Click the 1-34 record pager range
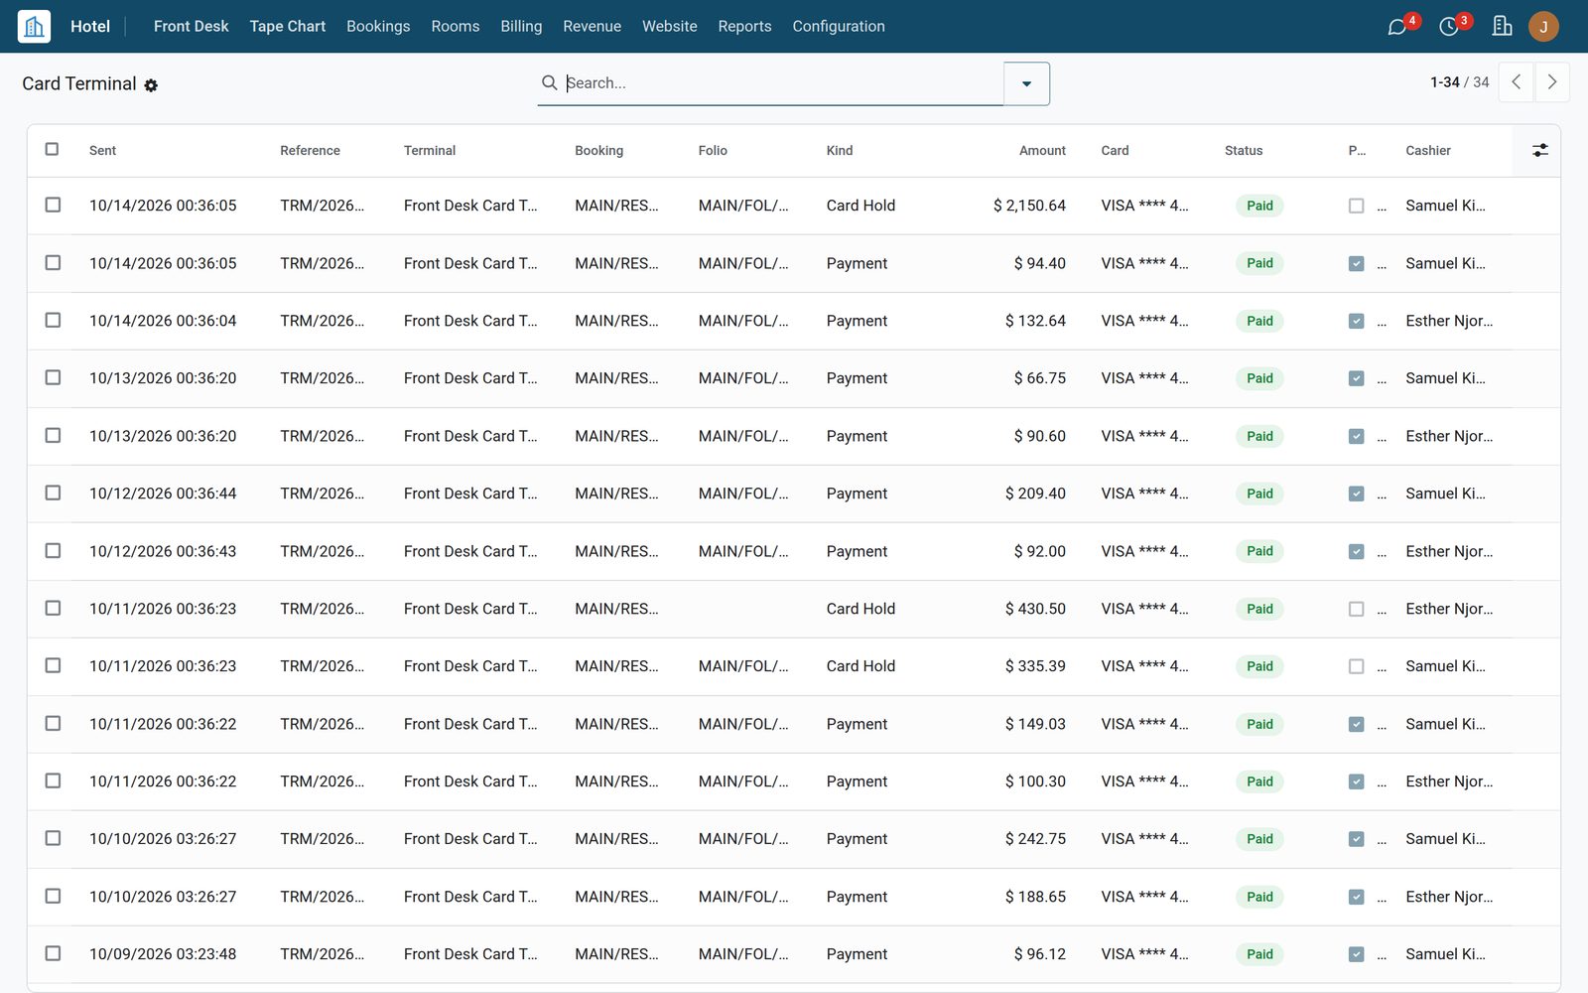Viewport: 1588px width, 993px height. coord(1444,82)
